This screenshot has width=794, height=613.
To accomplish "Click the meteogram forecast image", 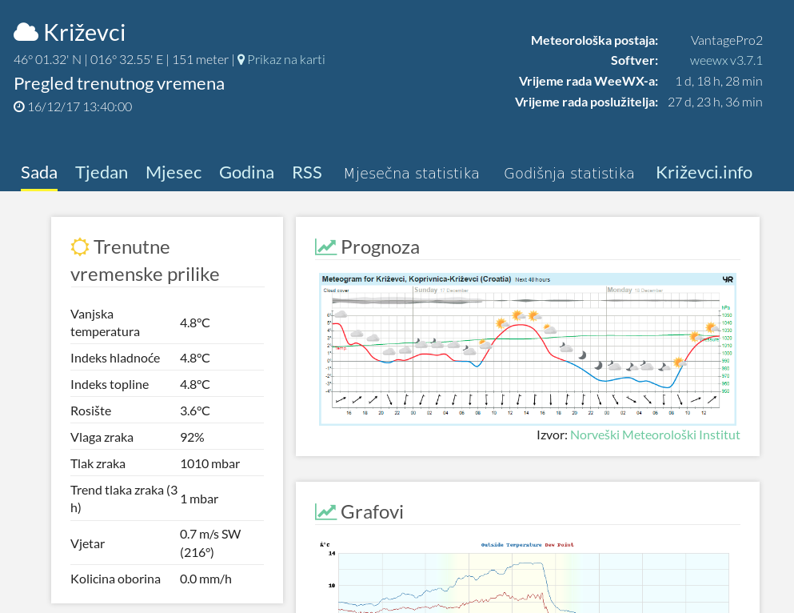I will 527,349.
